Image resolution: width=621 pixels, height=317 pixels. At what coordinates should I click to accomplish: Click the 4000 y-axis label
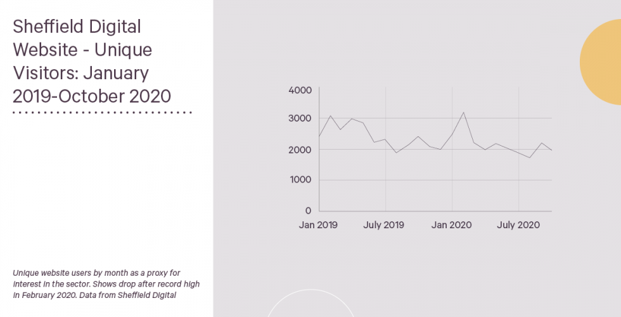(x=300, y=90)
